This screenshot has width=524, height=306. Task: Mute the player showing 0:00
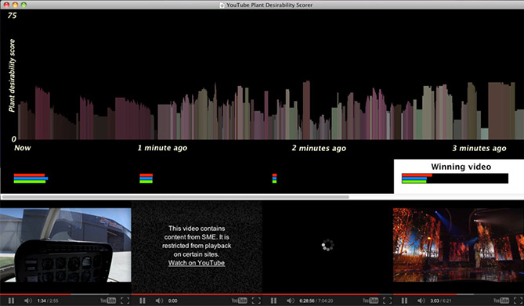159,301
